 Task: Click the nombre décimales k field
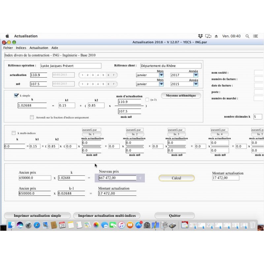[258, 116]
